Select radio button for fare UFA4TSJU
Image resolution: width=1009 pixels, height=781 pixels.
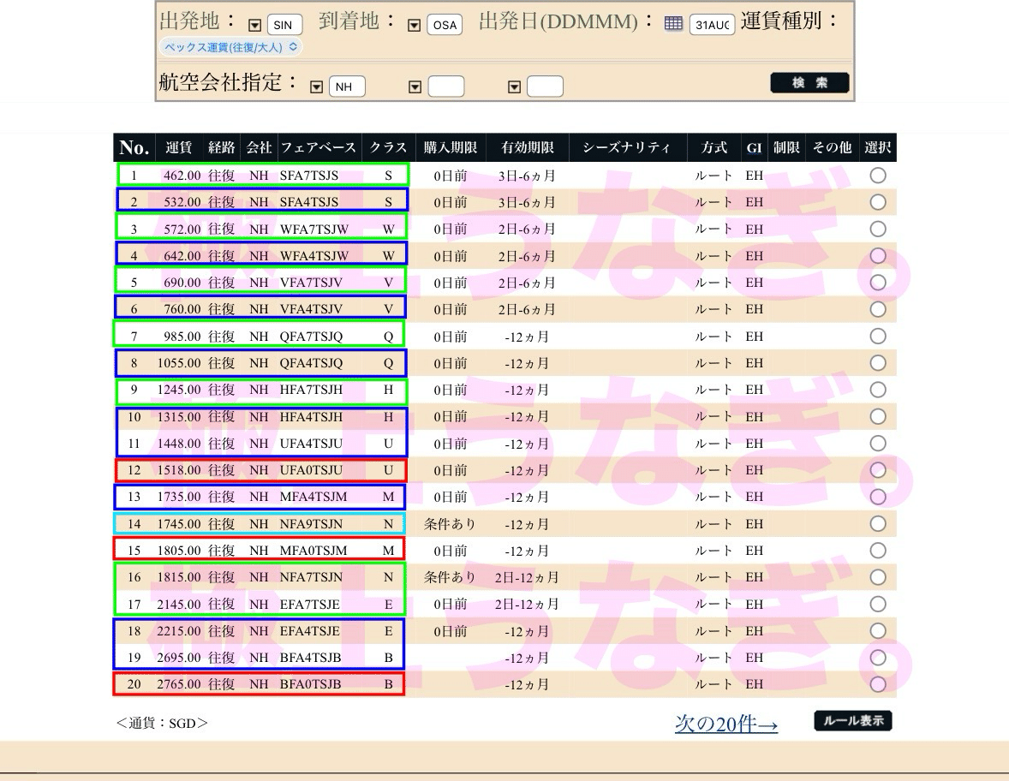878,444
